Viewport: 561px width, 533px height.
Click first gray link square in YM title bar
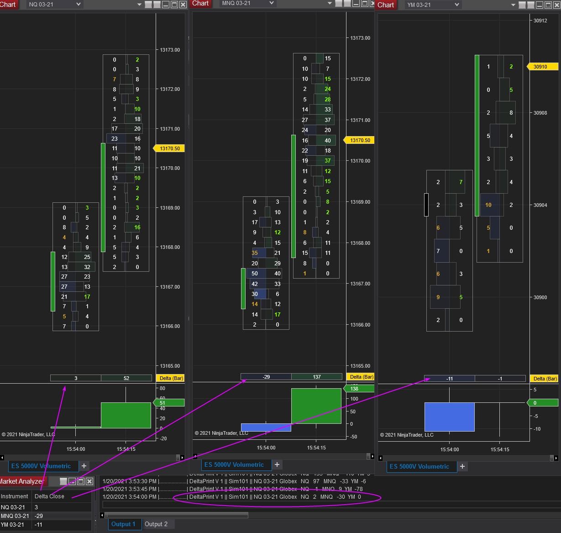point(522,5)
